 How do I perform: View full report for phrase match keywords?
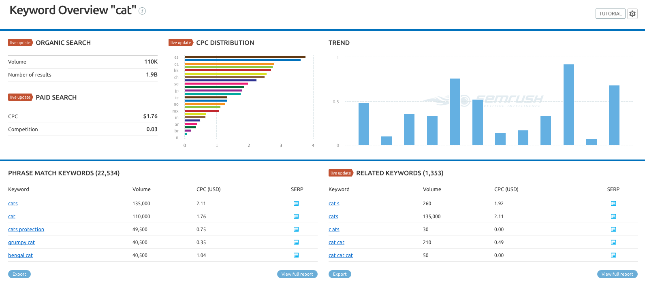point(297,274)
